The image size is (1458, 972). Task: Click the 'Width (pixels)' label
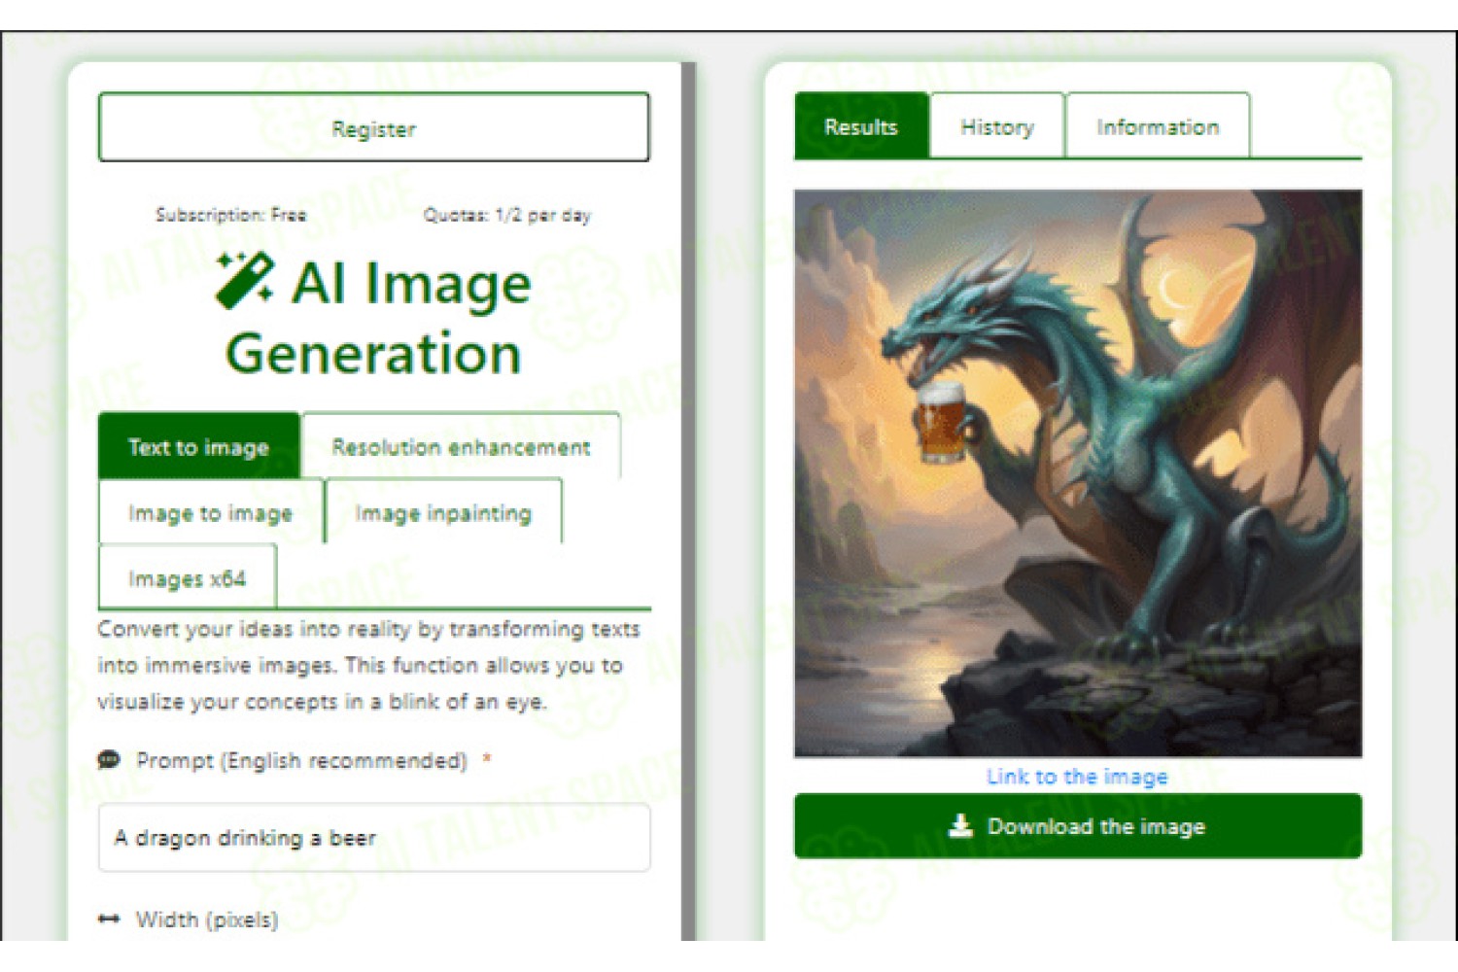coord(207,919)
